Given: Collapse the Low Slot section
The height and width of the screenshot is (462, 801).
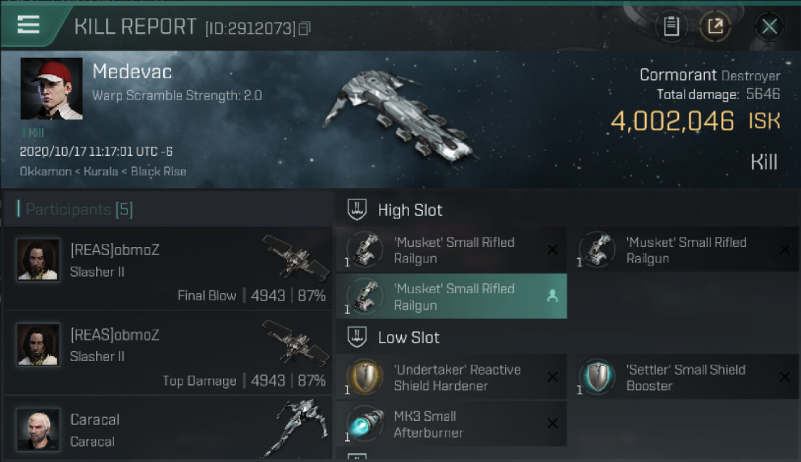Looking at the screenshot, I should pyautogui.click(x=409, y=338).
